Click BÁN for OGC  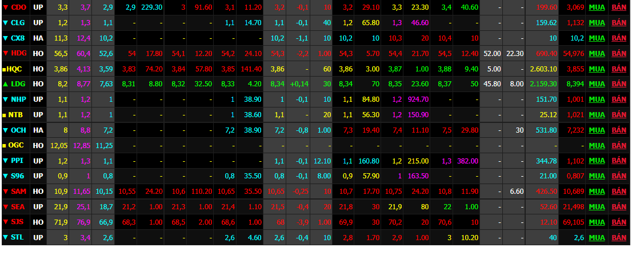click(619, 145)
